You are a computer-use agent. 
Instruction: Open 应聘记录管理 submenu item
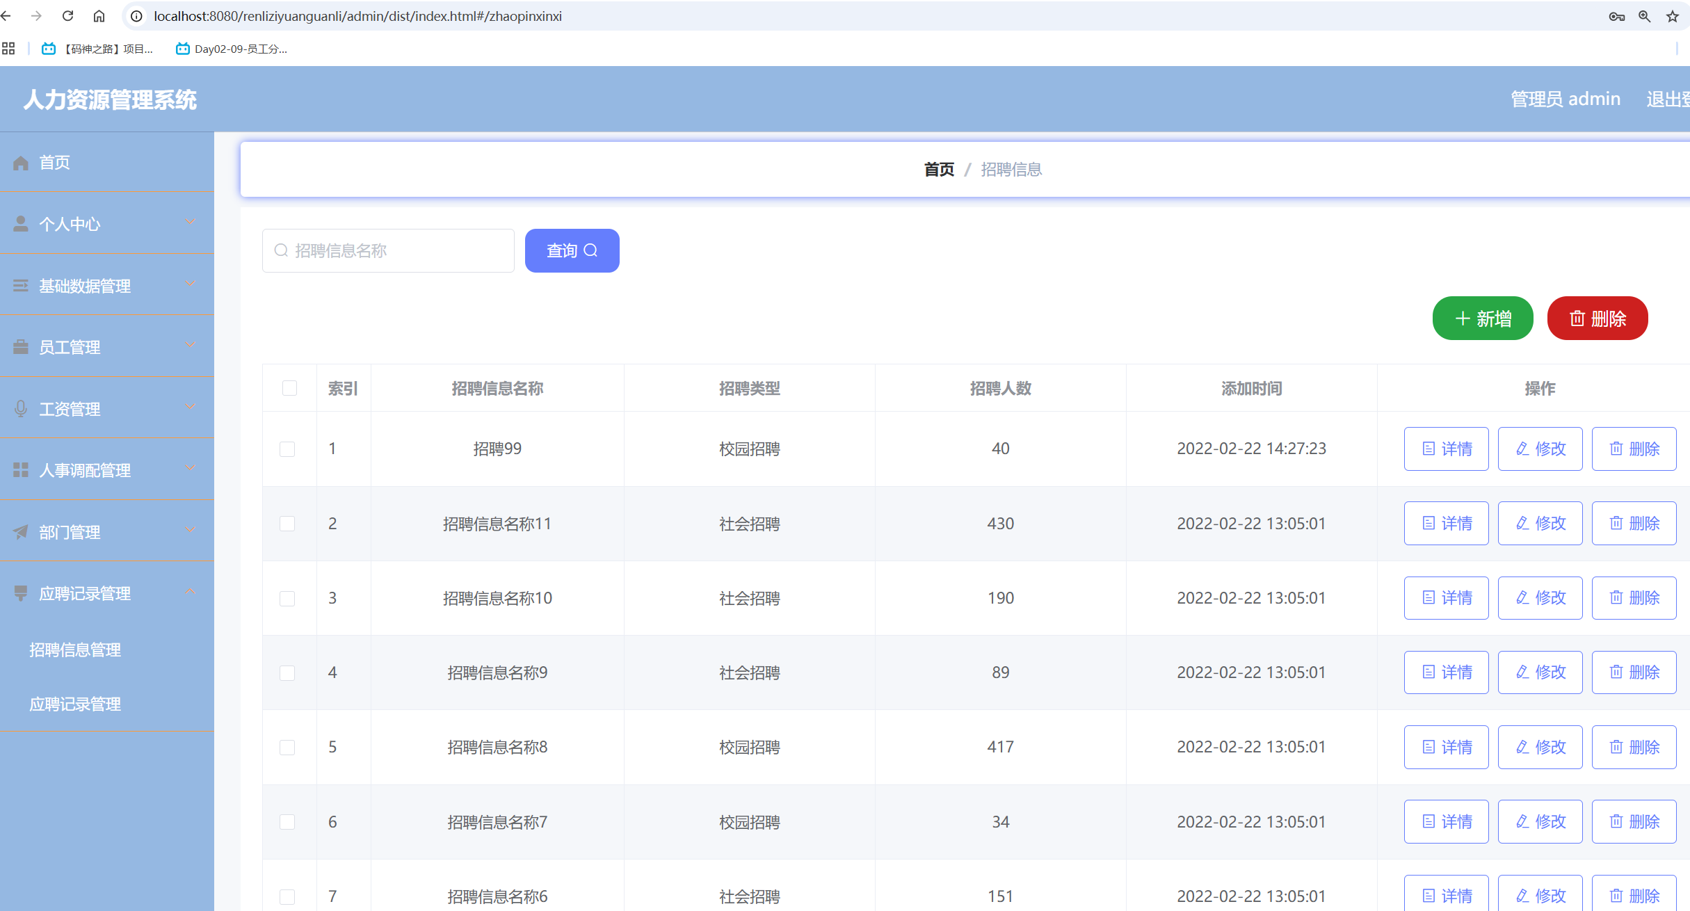(75, 704)
